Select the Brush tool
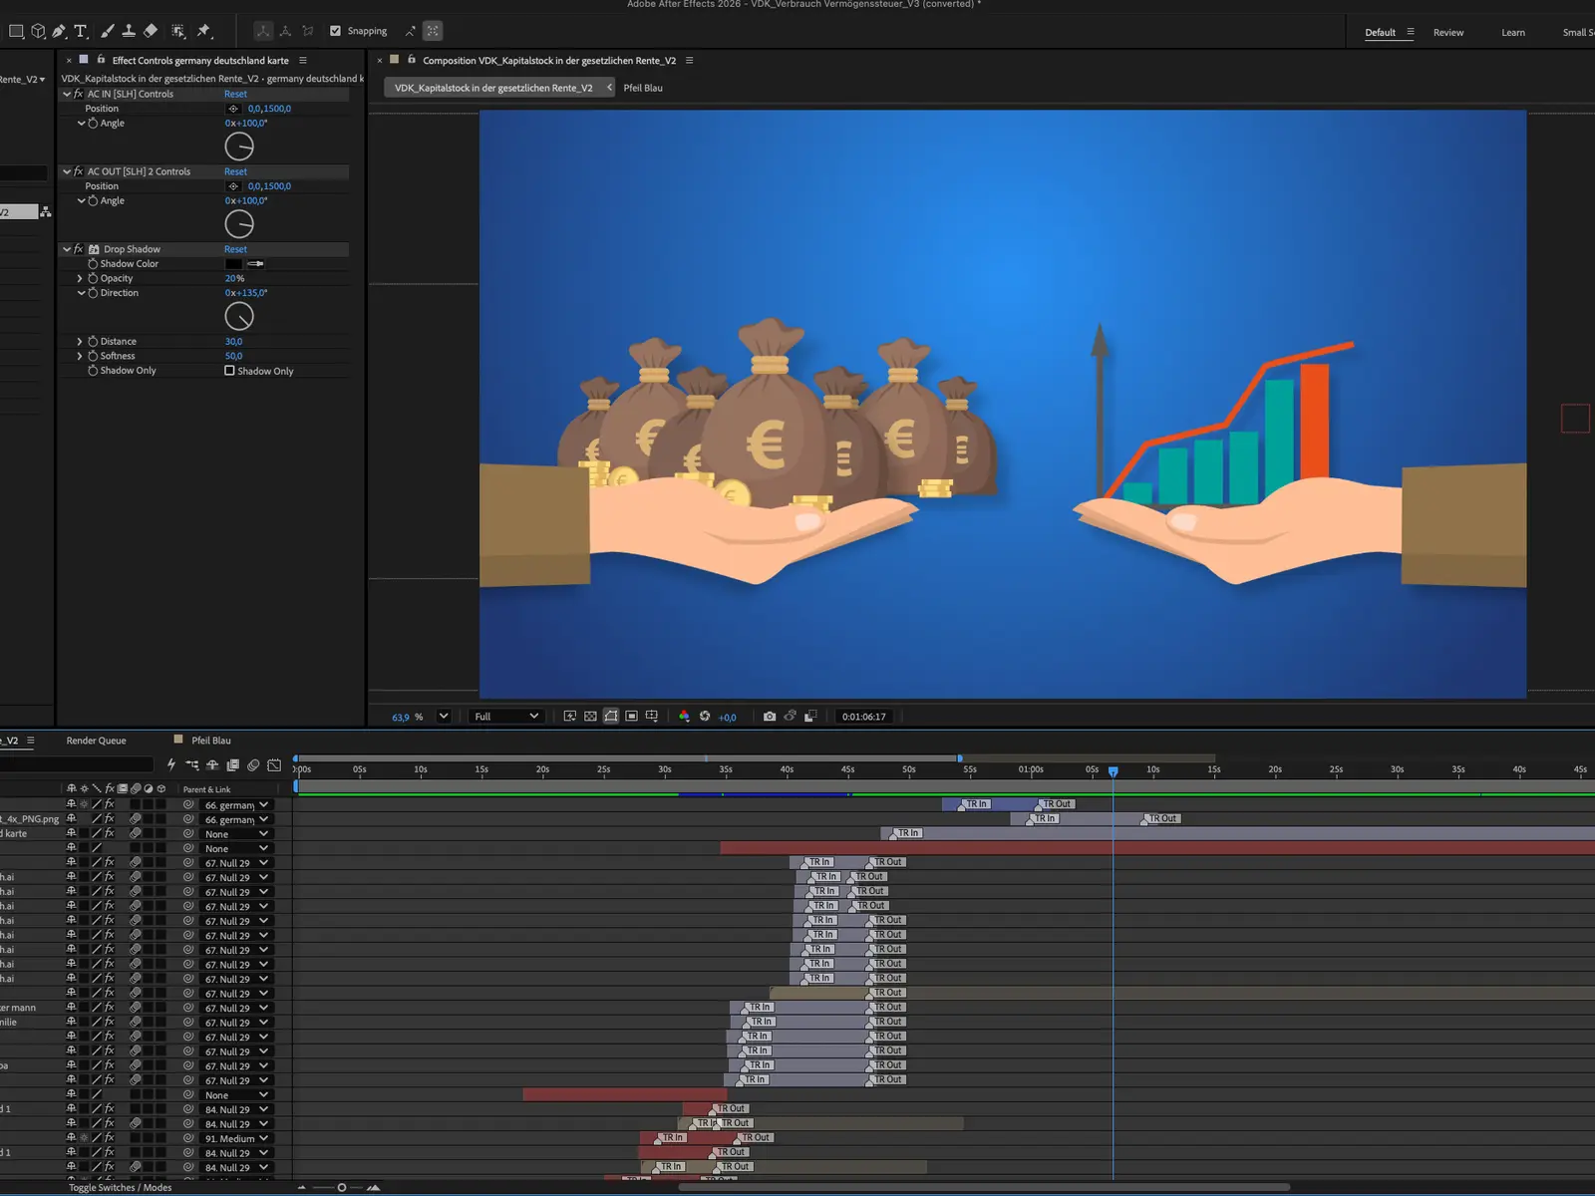1595x1196 pixels. (x=107, y=31)
